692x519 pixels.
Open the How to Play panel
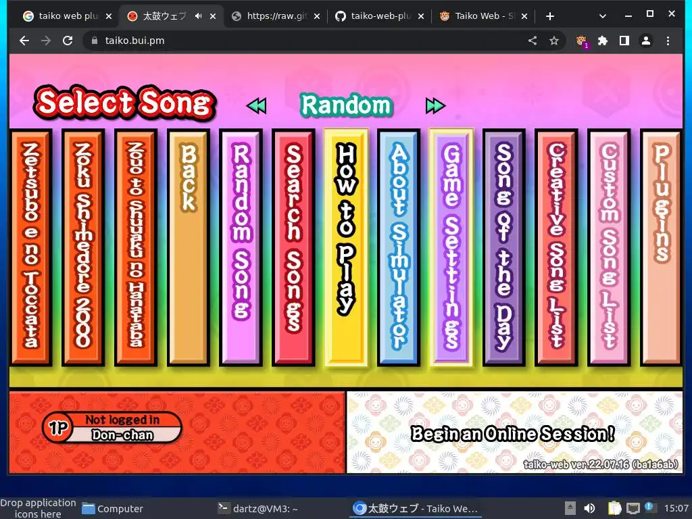[346, 247]
